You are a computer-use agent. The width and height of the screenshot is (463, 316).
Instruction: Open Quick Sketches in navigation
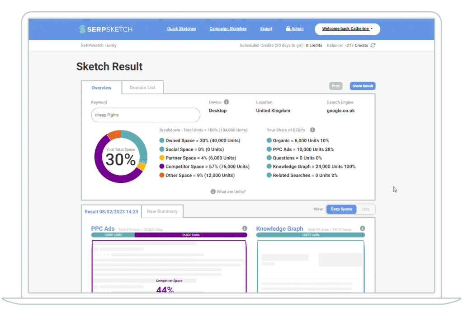(x=181, y=28)
